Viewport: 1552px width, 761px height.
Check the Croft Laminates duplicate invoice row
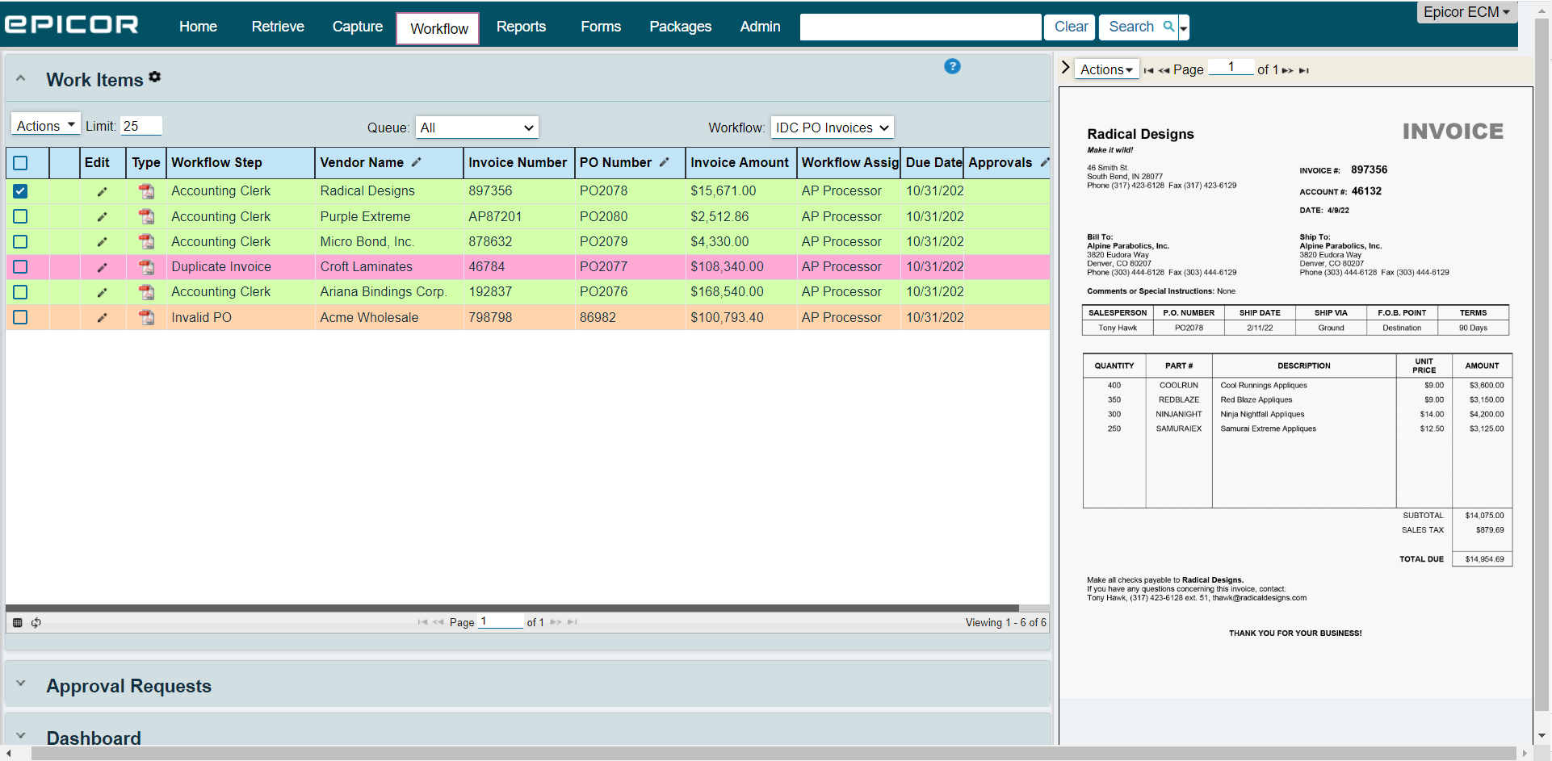[20, 266]
